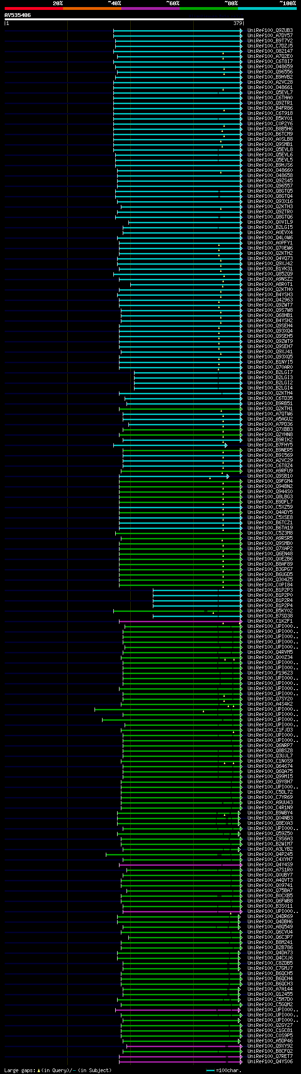Select hit UniRef100_O48661

270,88
